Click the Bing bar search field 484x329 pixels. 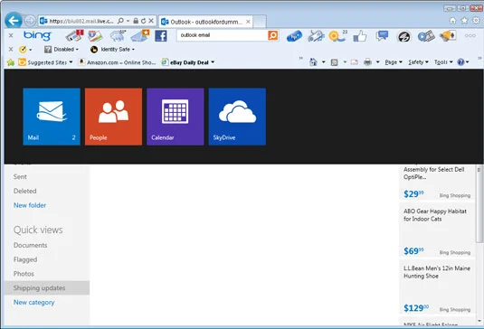click(x=223, y=35)
